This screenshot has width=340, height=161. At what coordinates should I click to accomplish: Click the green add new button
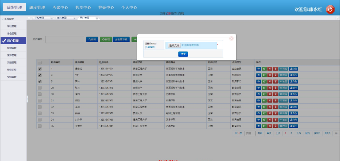[106, 39]
